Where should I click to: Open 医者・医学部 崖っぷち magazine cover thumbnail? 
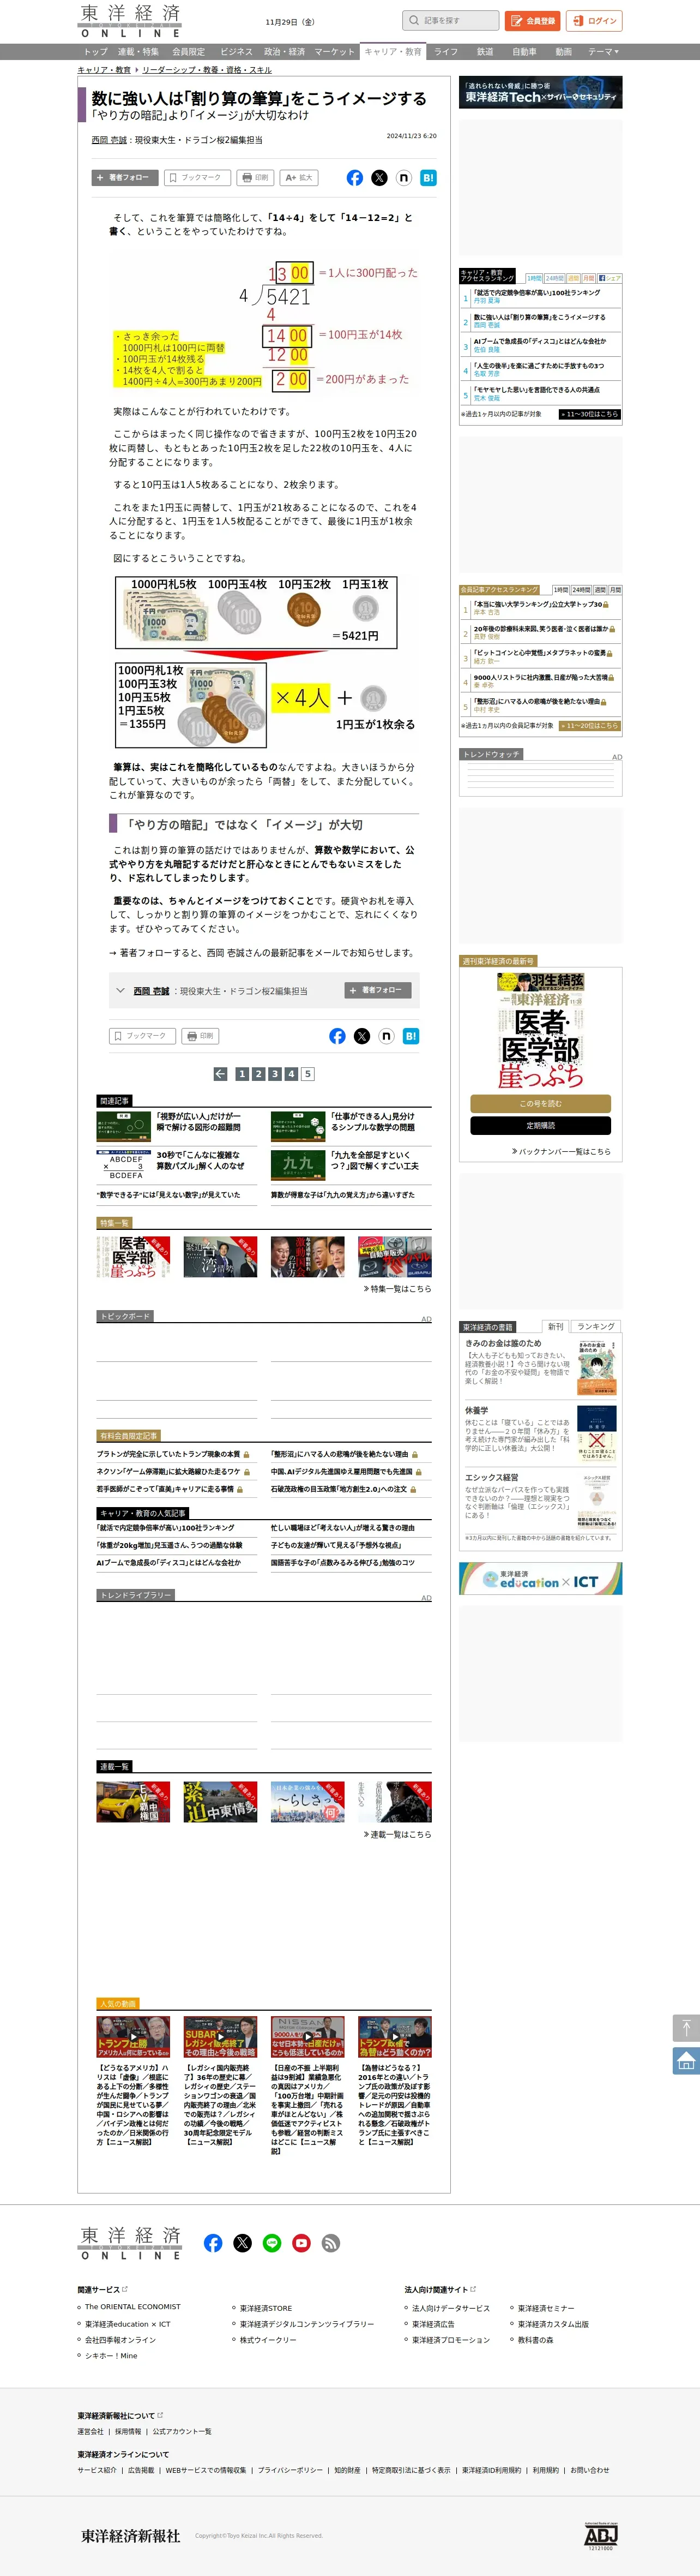tap(540, 1031)
